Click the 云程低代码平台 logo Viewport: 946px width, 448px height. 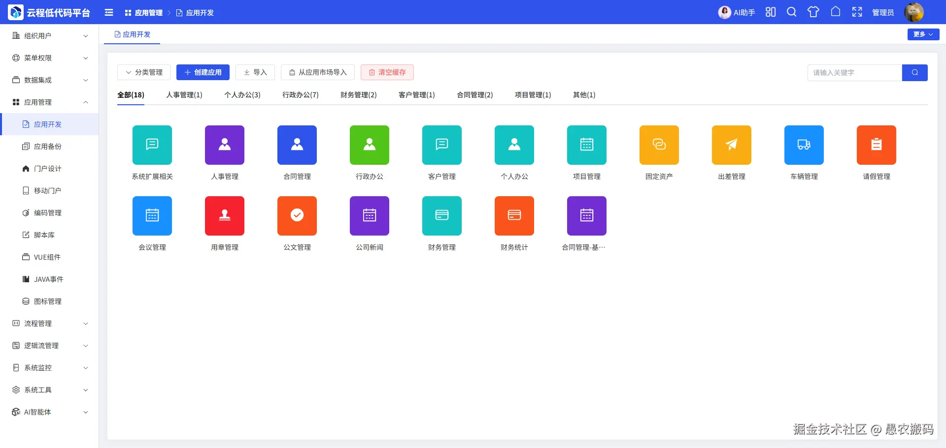pyautogui.click(x=49, y=12)
